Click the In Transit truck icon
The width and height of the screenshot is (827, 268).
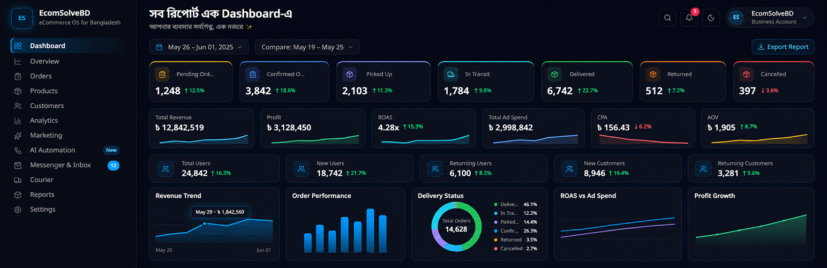tap(451, 74)
